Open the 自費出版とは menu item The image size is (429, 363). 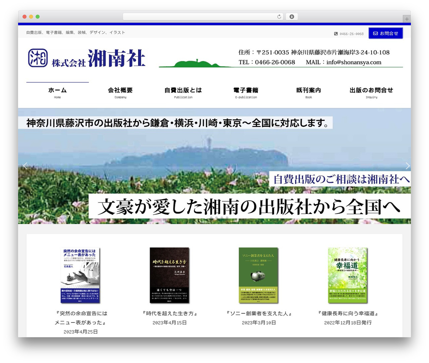[x=183, y=92]
